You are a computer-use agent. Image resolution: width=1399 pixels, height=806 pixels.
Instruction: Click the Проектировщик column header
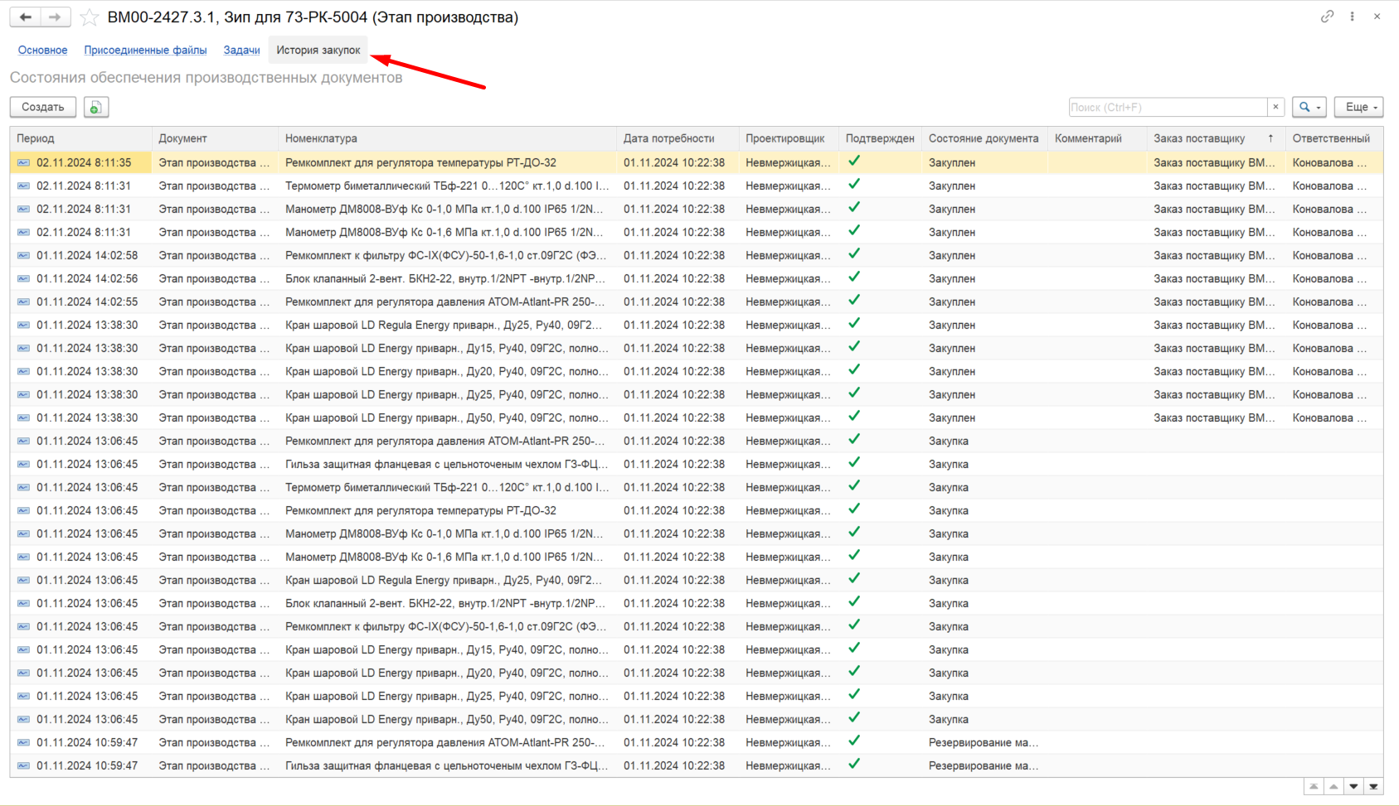pyautogui.click(x=789, y=138)
